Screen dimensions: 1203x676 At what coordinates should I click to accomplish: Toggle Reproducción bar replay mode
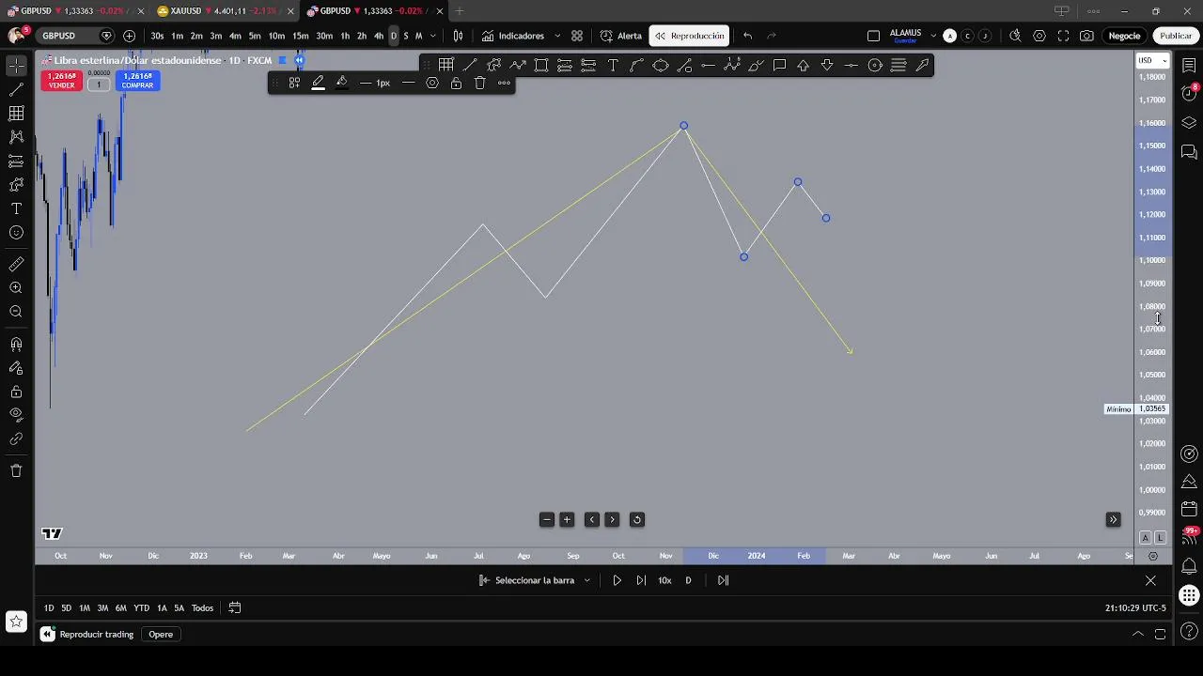coord(689,36)
